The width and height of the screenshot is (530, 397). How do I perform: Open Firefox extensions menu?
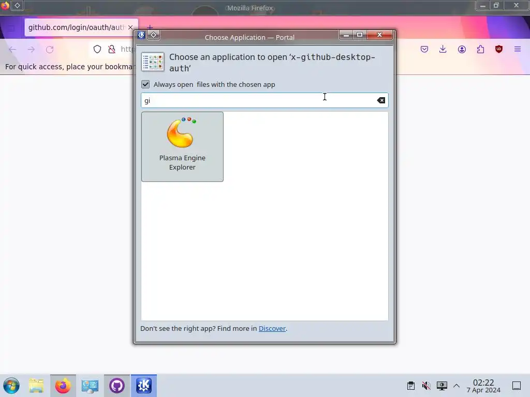pyautogui.click(x=480, y=49)
